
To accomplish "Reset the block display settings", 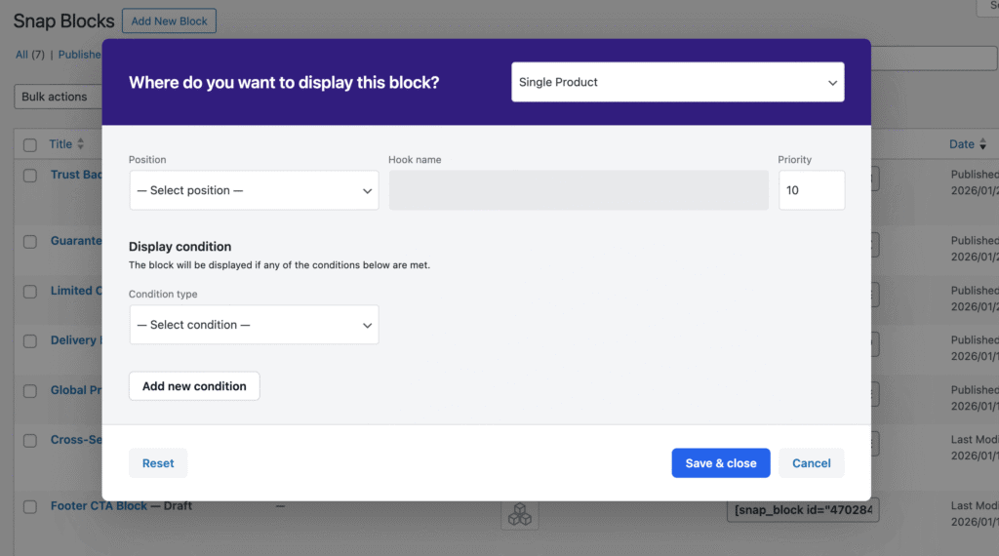I will [x=158, y=463].
